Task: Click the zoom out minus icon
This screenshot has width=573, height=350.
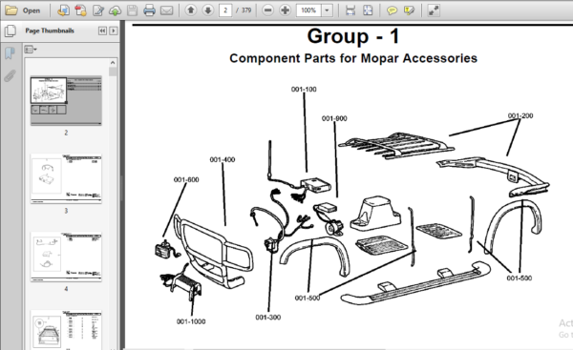Action: click(267, 10)
